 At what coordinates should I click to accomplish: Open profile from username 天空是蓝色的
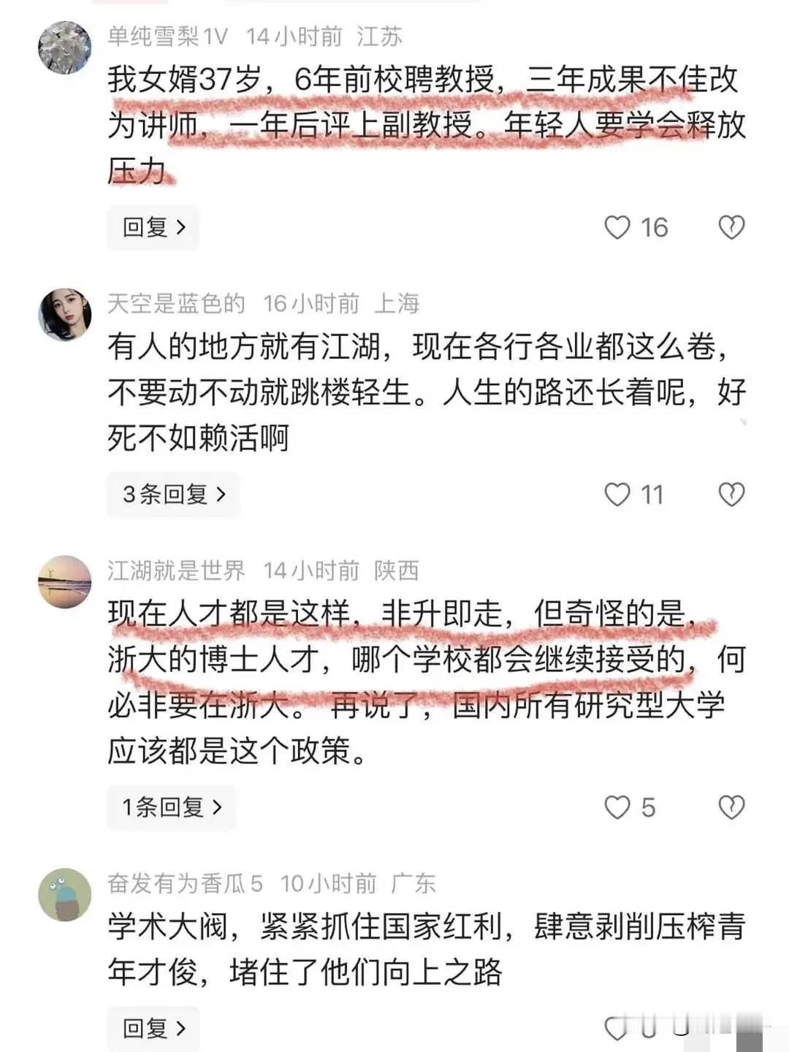point(176,303)
